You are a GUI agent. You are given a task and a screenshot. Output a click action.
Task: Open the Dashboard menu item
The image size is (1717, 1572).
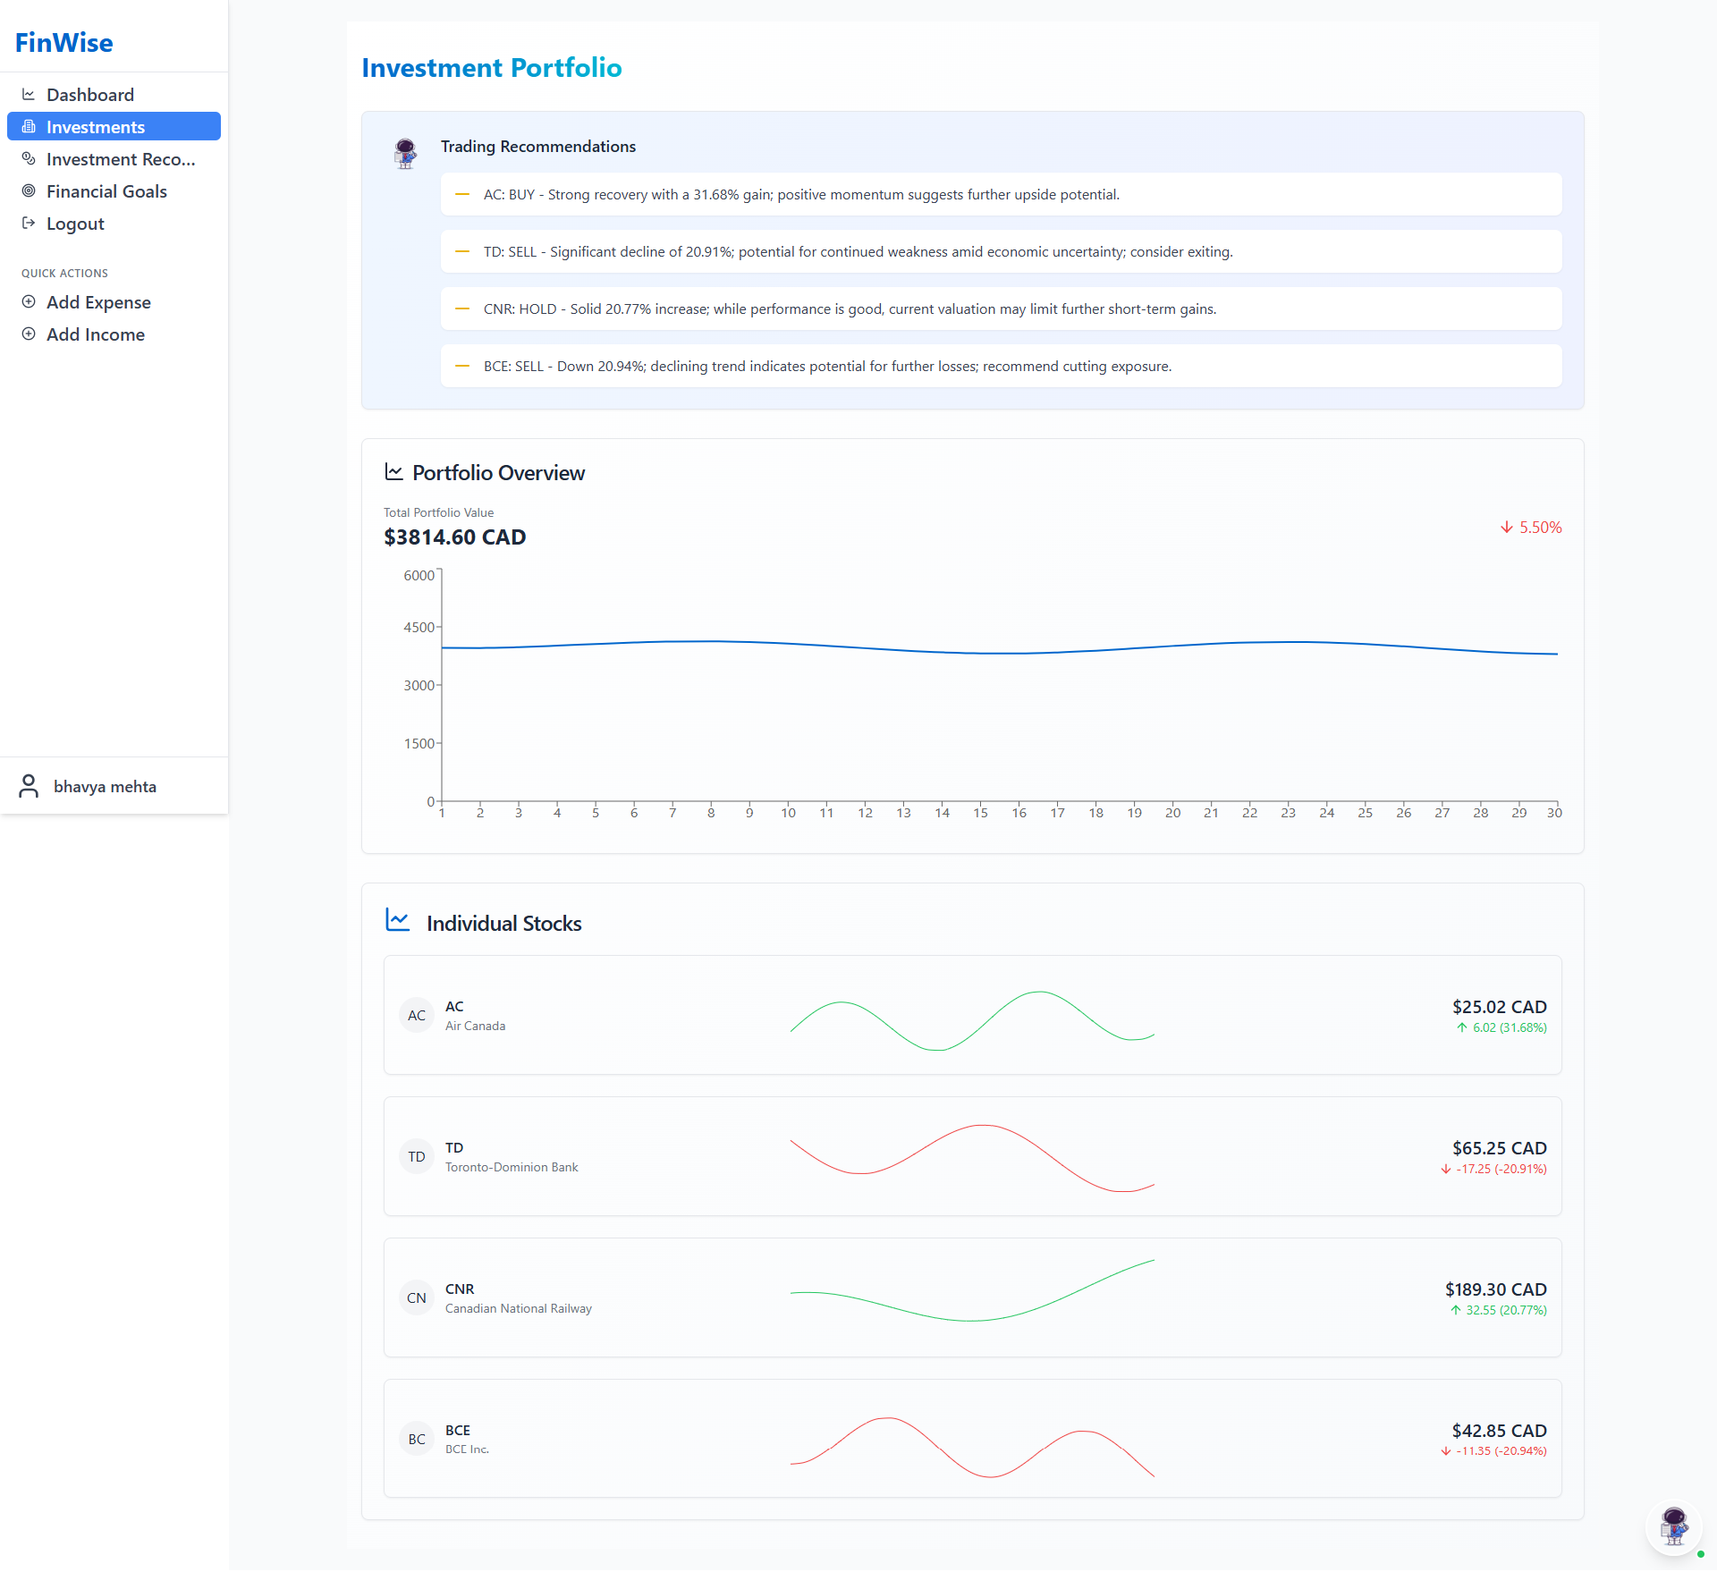[x=90, y=95]
